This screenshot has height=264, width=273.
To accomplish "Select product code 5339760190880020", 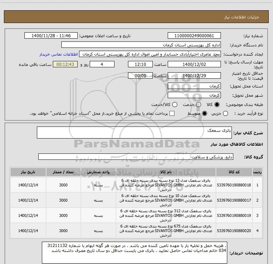I will [x=234, y=231].
